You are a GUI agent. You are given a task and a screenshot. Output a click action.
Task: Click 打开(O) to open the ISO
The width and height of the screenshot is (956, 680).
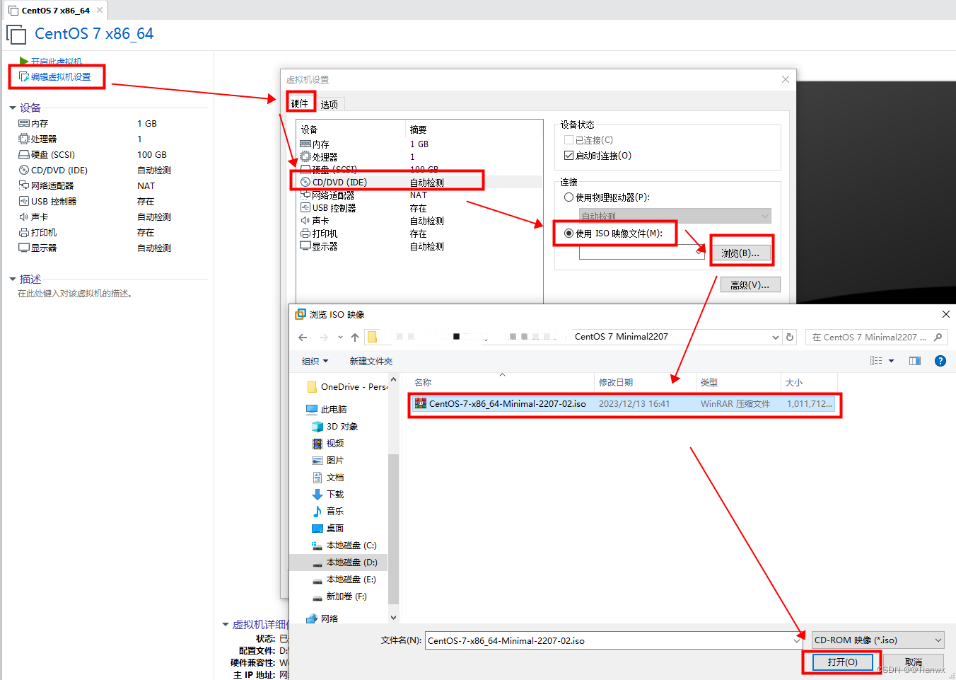click(x=842, y=662)
